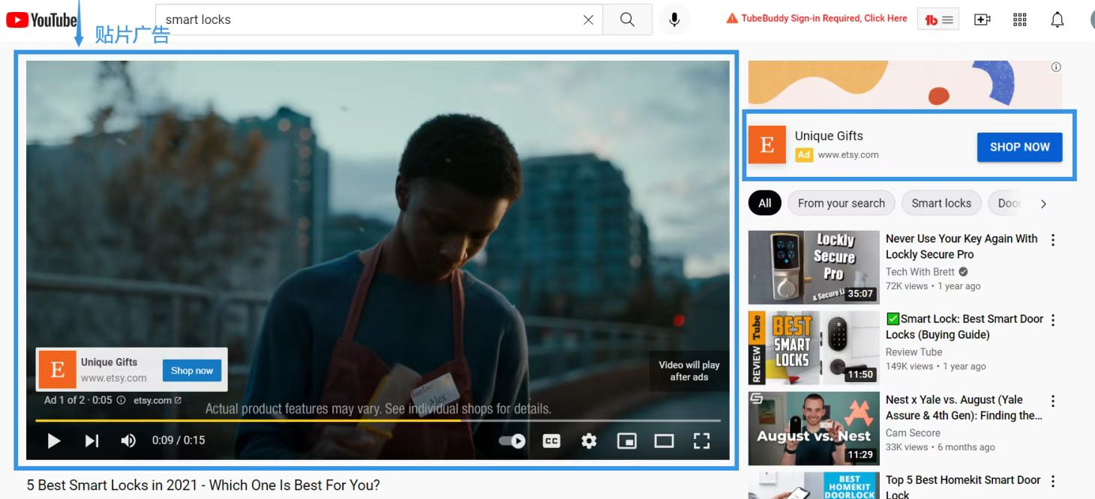This screenshot has height=499, width=1095.
Task: Open options for the Top 5 Homekit video
Action: click(x=1053, y=481)
